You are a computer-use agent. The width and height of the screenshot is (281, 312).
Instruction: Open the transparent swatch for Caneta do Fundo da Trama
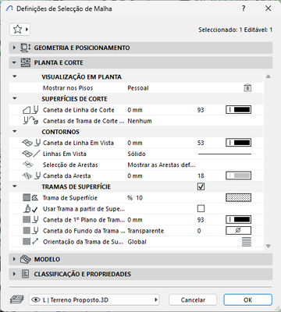238,230
